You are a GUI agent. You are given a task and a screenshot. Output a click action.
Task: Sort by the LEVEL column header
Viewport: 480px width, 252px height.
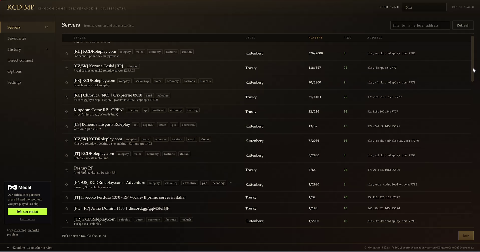pyautogui.click(x=250, y=38)
